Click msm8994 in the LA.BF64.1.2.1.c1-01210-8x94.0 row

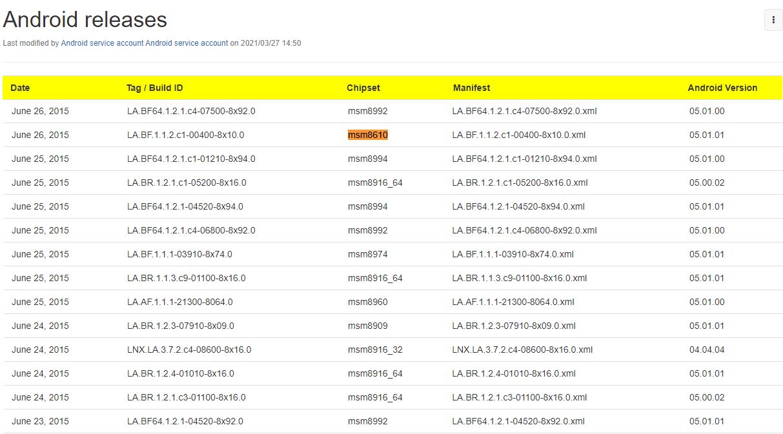[368, 159]
